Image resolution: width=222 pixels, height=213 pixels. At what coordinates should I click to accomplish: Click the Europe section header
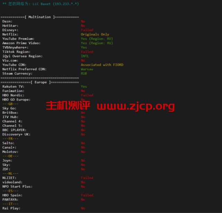pos(40,82)
